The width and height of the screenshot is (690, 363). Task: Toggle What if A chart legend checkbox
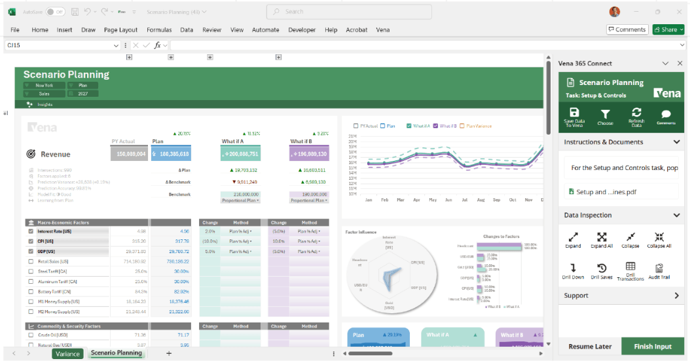(409, 126)
